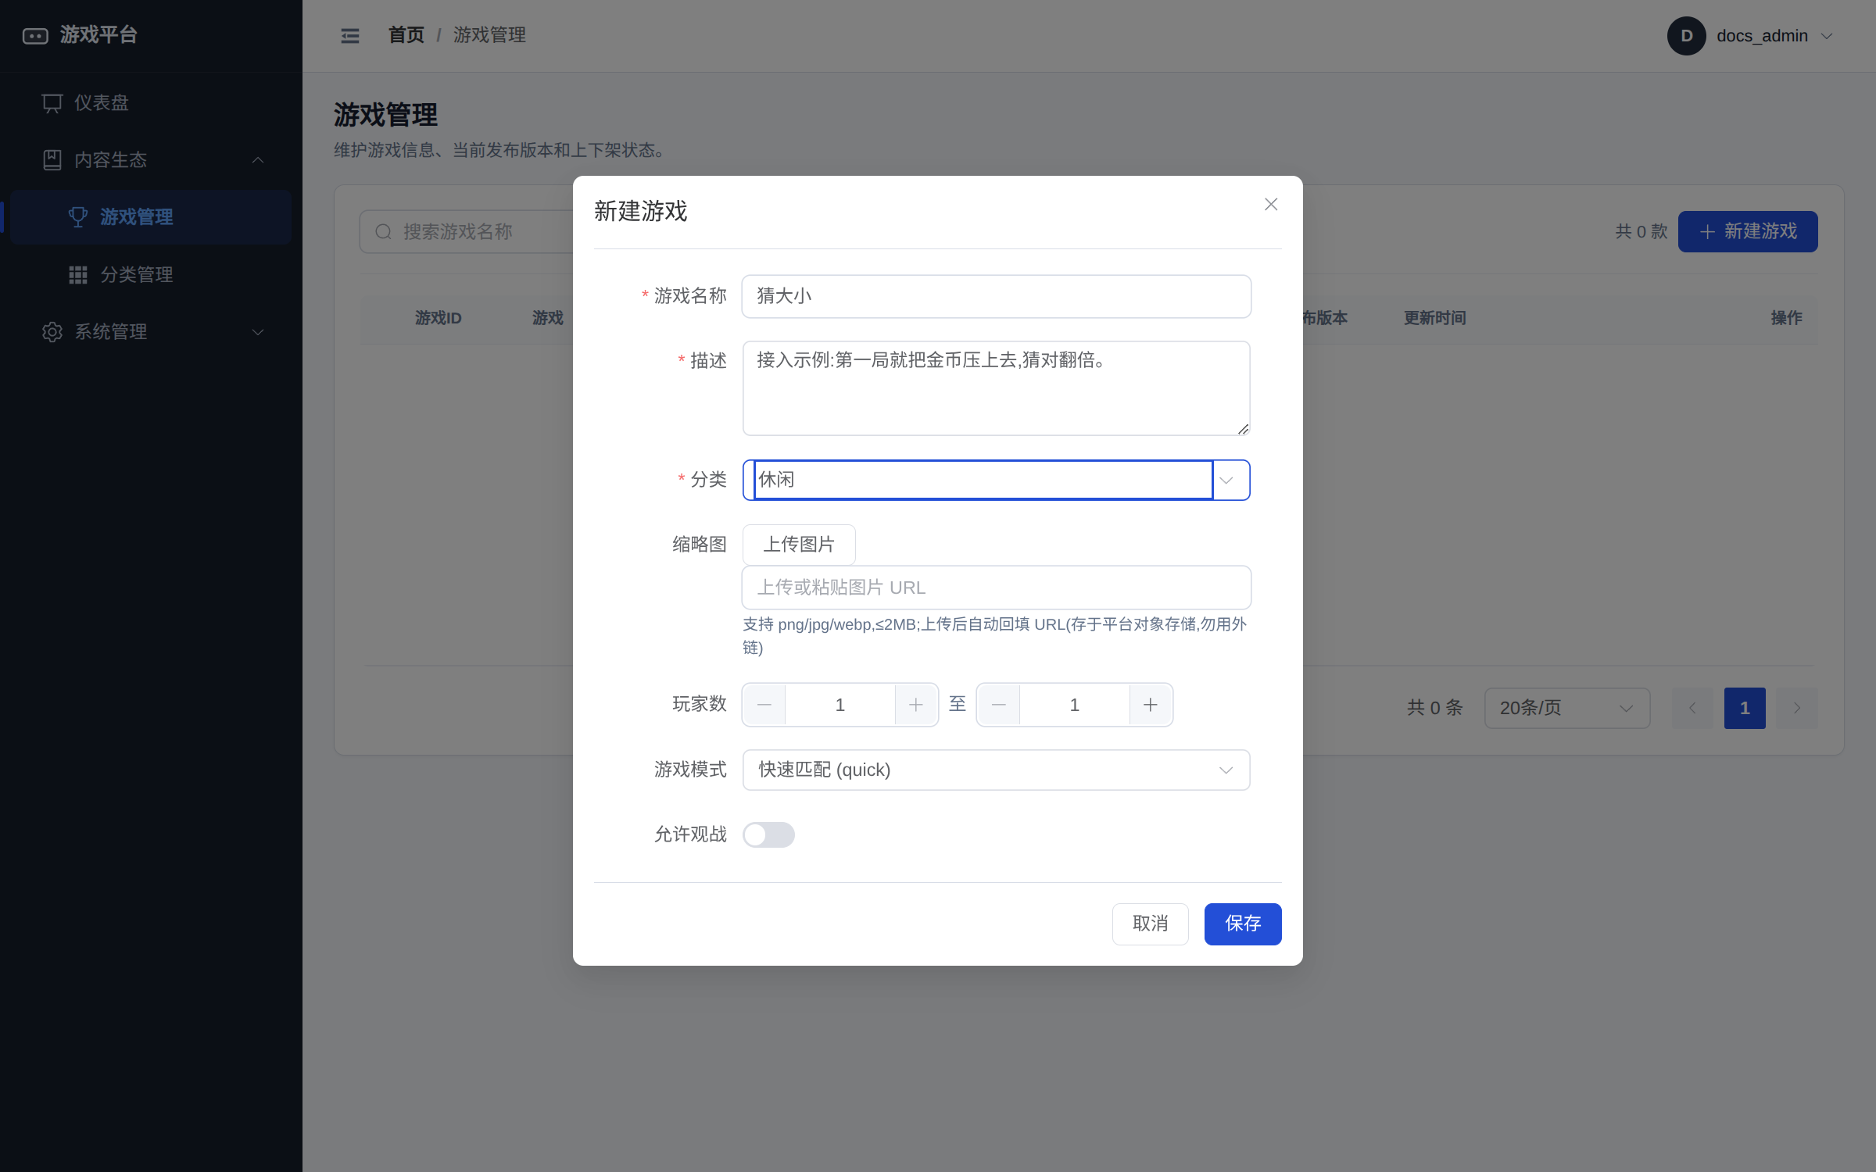Click the minimum 玩家数 value field

[x=840, y=705]
